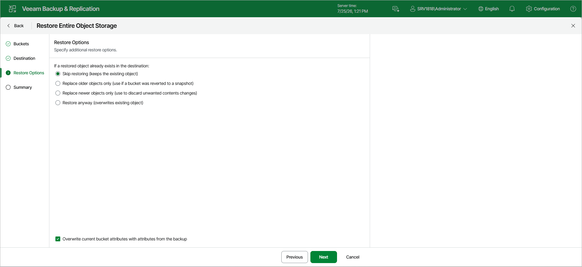Image resolution: width=582 pixels, height=267 pixels.
Task: Go to the Buckets wizard step
Action: pyautogui.click(x=21, y=44)
